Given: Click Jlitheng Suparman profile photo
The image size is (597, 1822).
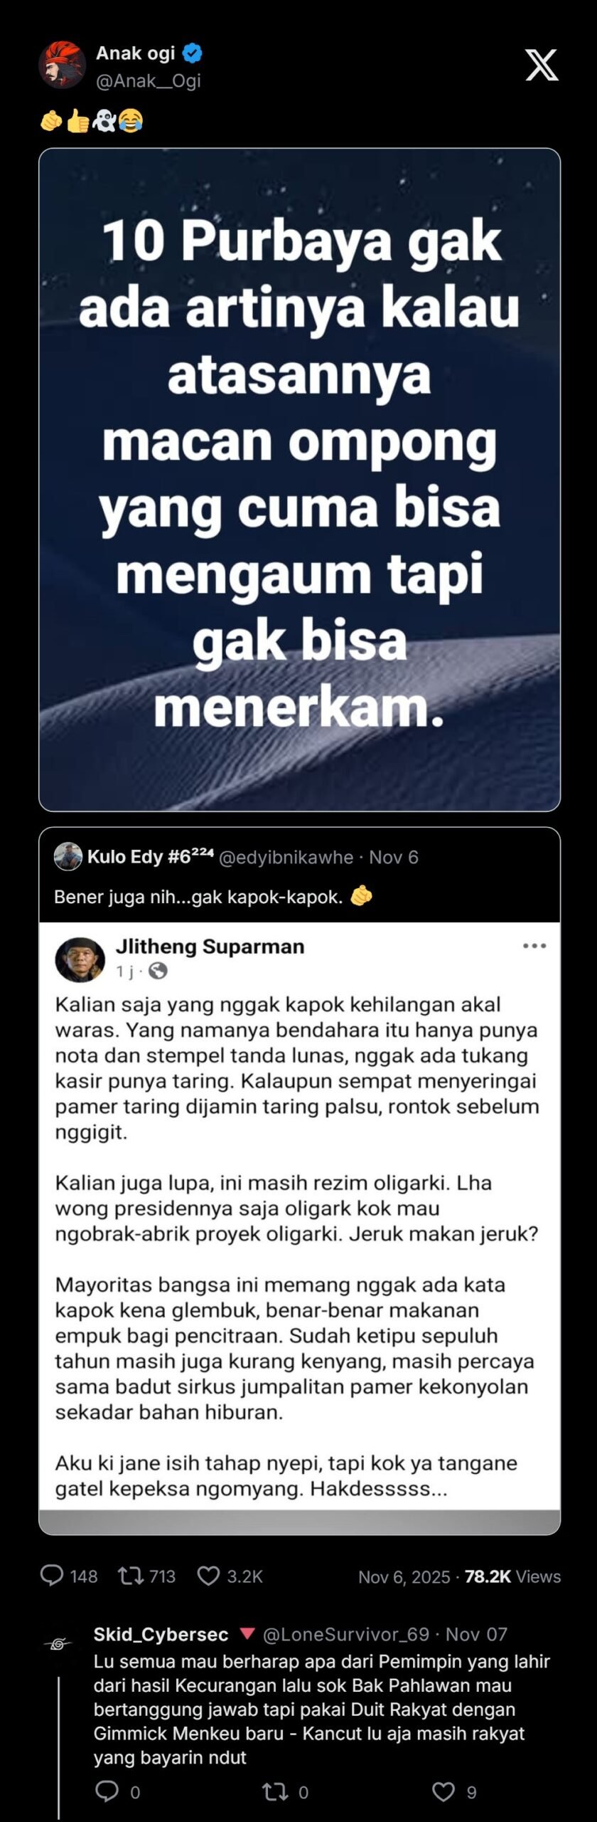Looking at the screenshot, I should click(80, 959).
